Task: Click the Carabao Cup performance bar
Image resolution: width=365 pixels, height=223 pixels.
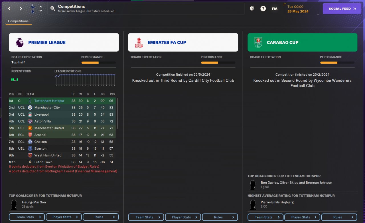Action: coord(337,63)
